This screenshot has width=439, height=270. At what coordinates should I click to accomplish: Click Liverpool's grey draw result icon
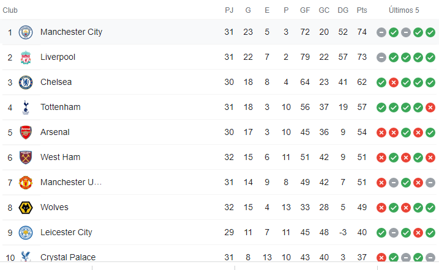(x=381, y=57)
